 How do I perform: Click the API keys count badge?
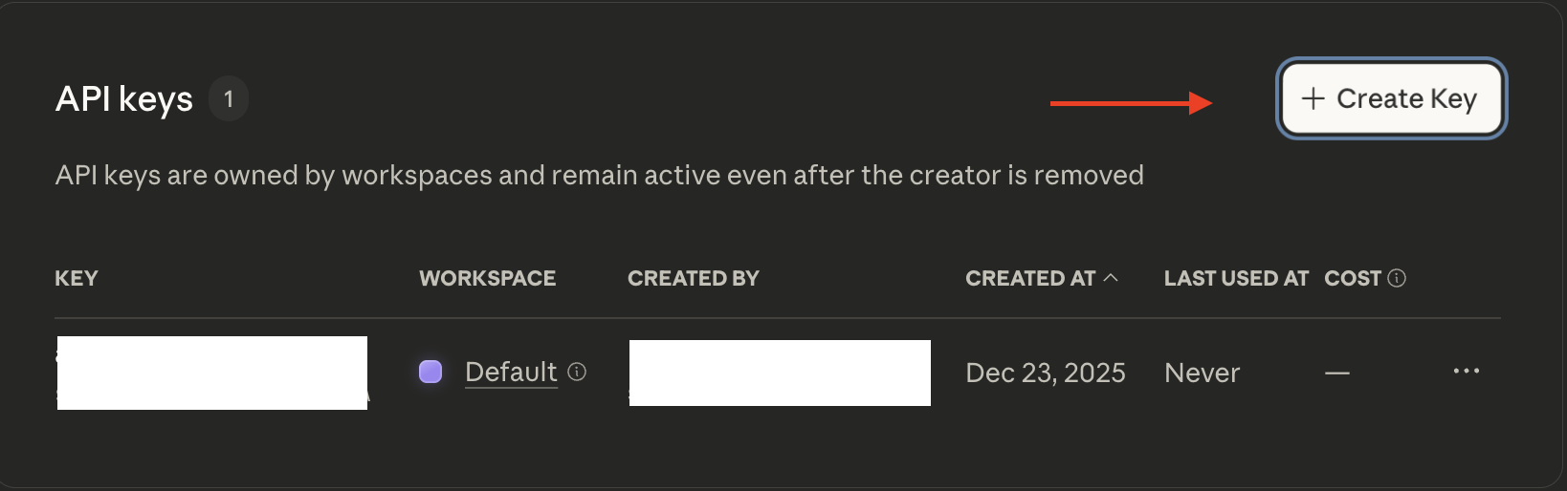[x=229, y=98]
